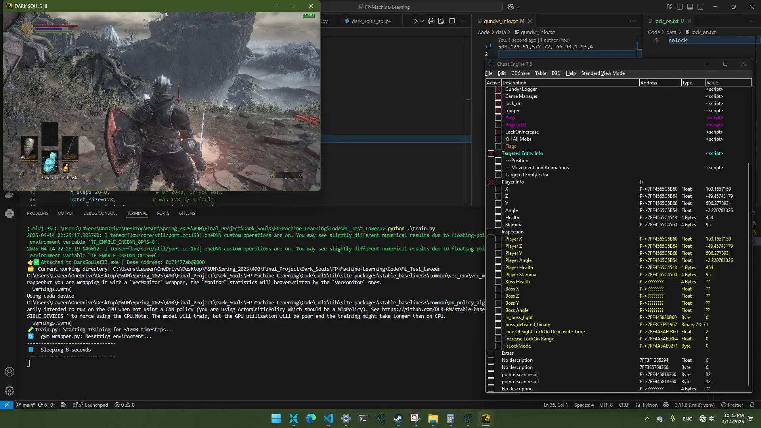Toggle the primary side bar layout icon
The height and width of the screenshot is (428, 761).
click(680, 7)
